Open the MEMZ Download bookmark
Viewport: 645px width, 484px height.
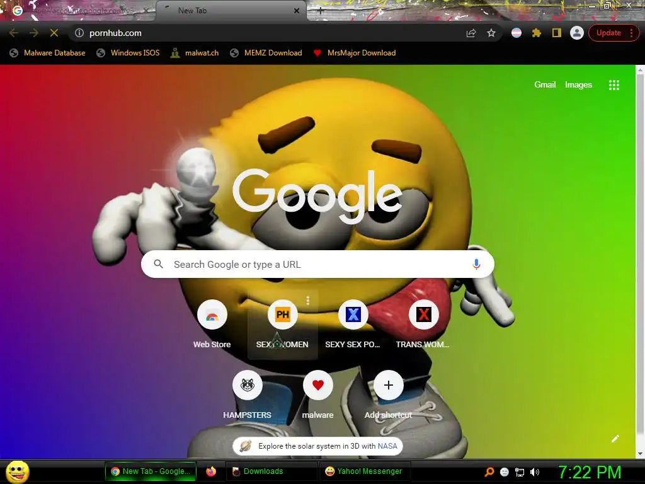[266, 53]
